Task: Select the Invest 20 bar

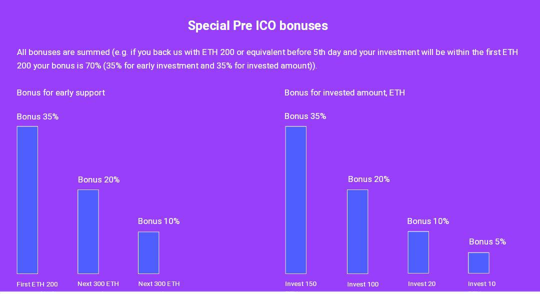Action: pyautogui.click(x=418, y=252)
